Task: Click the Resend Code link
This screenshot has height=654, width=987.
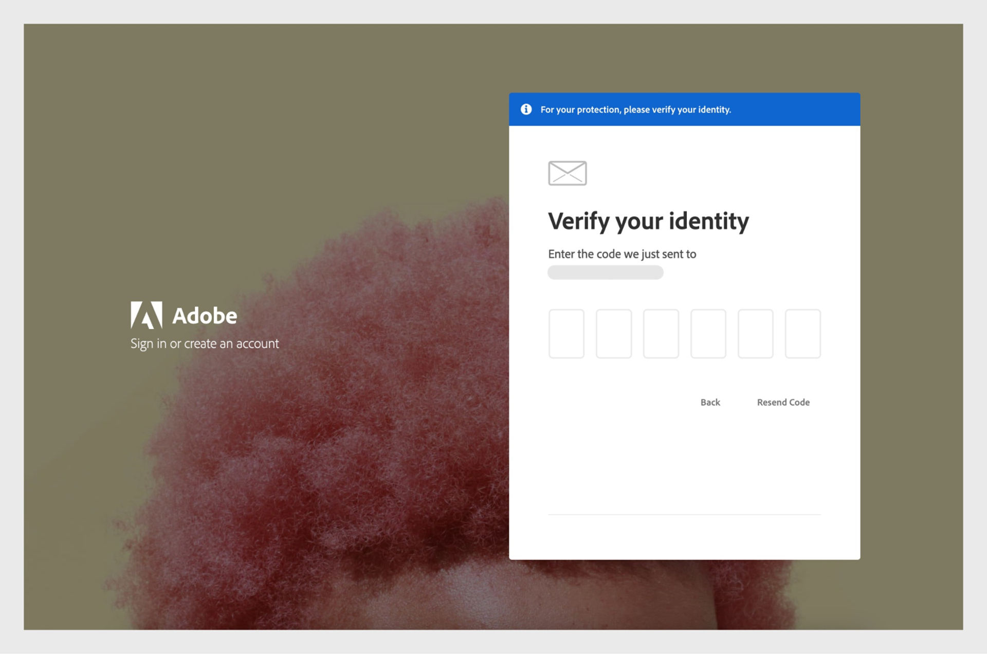Action: click(x=783, y=402)
